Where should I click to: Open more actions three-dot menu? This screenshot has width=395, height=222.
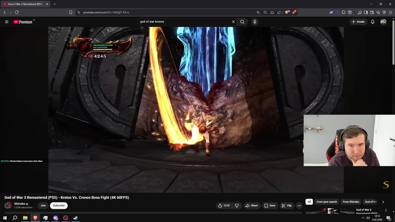(299, 205)
